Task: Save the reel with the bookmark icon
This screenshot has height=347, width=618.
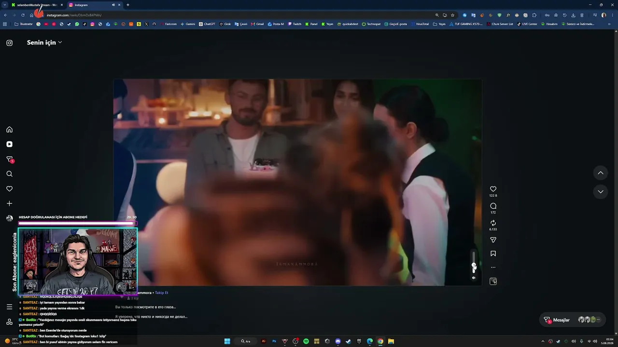Action: [x=493, y=254]
